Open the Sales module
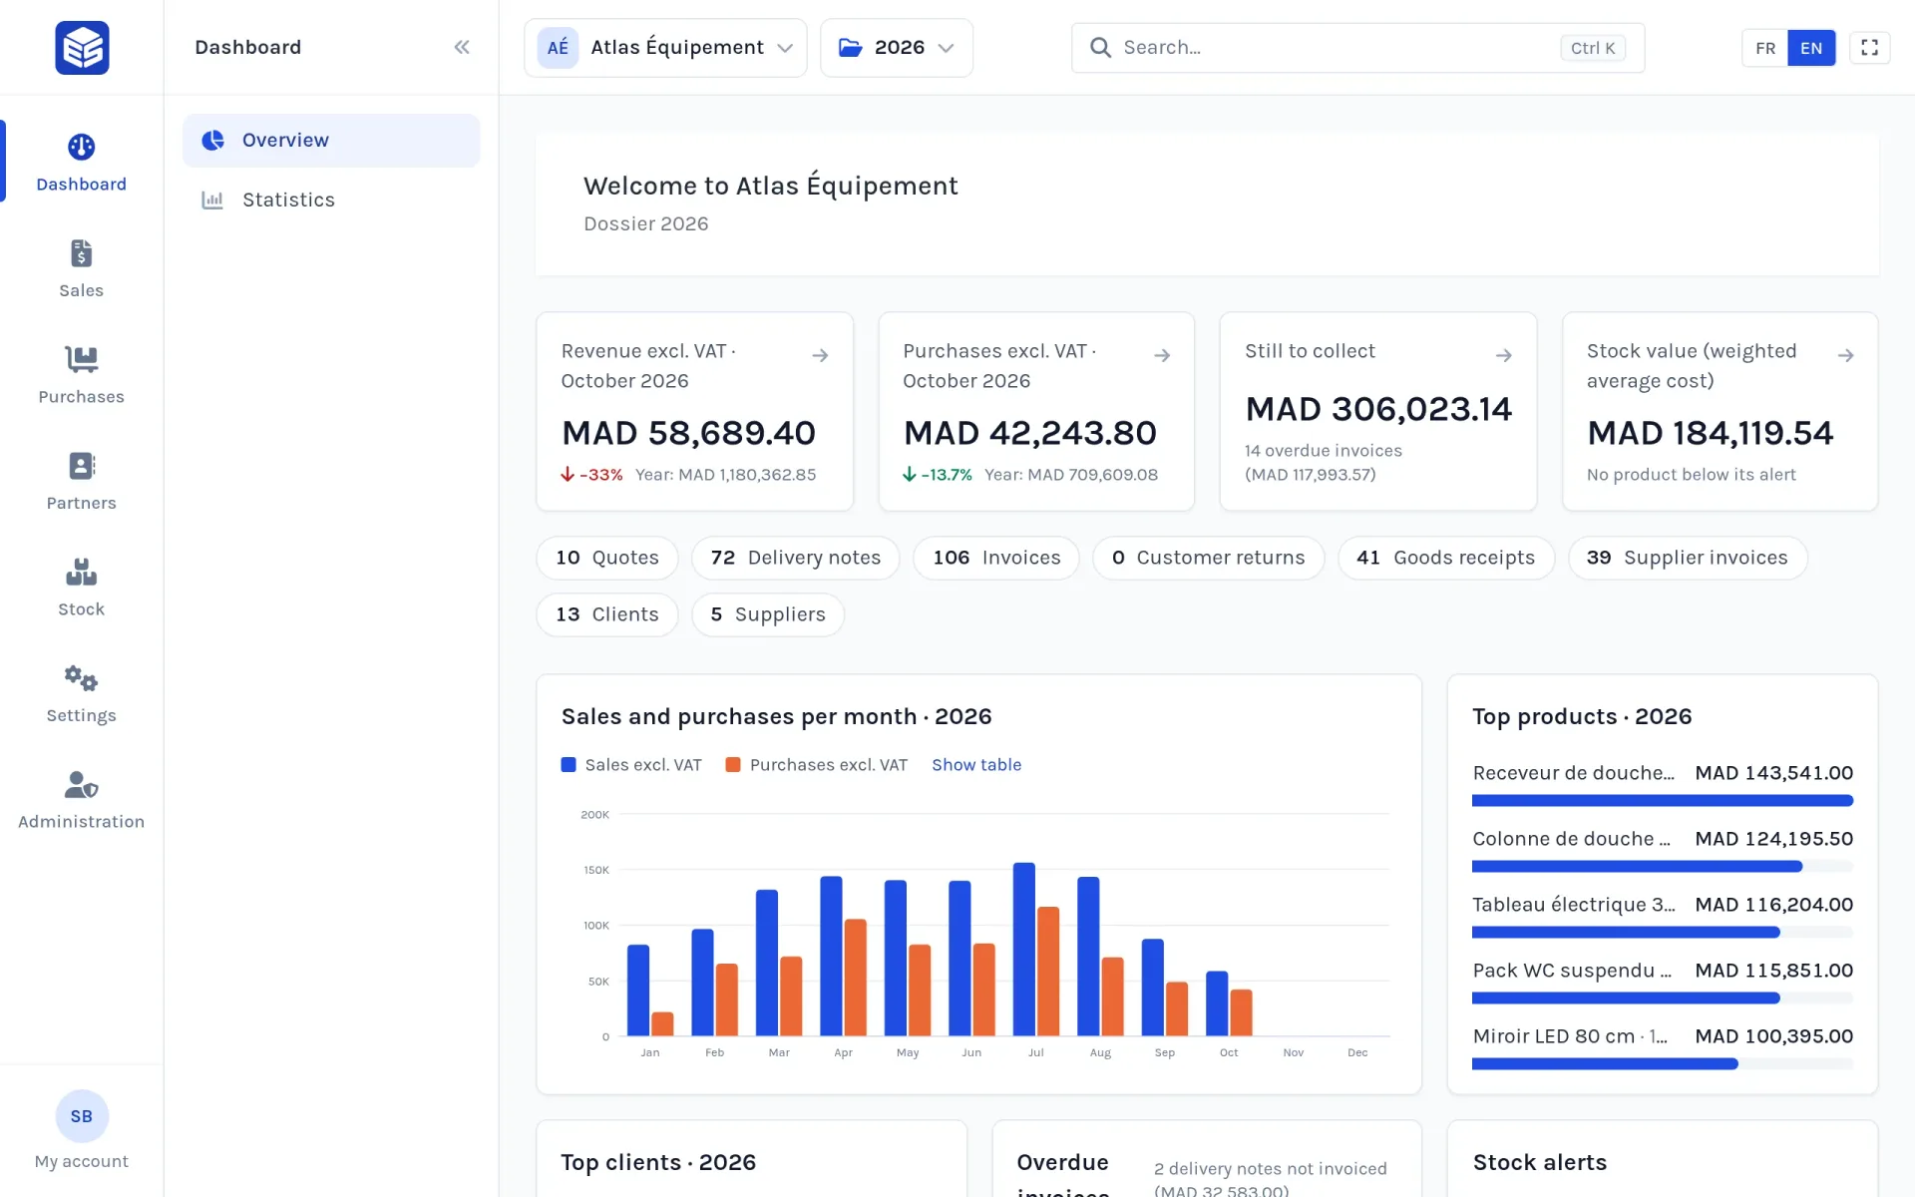The height and width of the screenshot is (1197, 1915). tap(82, 269)
